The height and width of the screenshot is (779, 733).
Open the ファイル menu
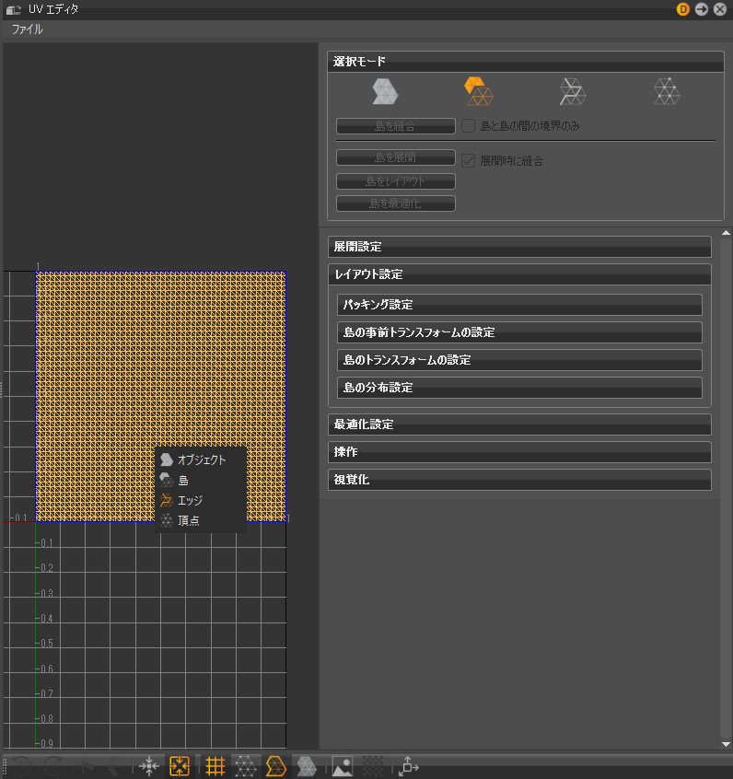coord(28,29)
